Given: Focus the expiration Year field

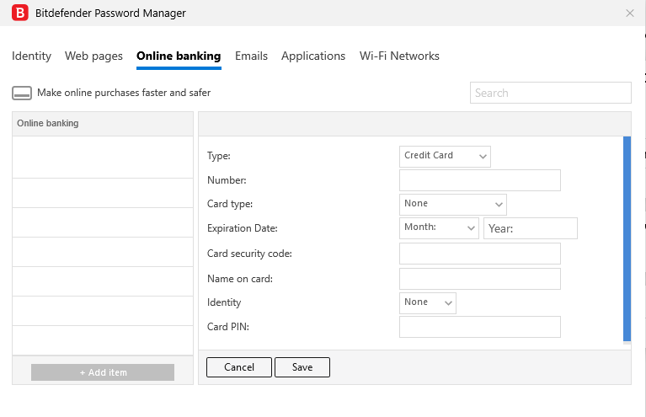Looking at the screenshot, I should point(530,228).
